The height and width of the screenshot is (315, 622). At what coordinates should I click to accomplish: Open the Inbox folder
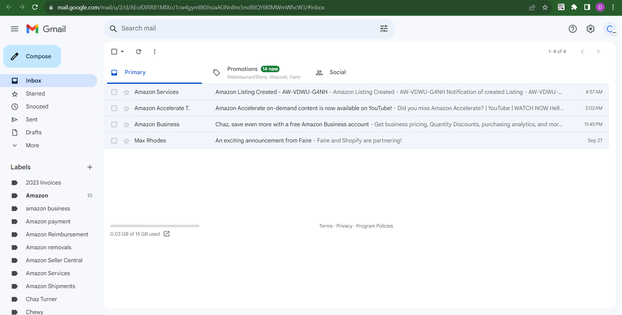49,81
